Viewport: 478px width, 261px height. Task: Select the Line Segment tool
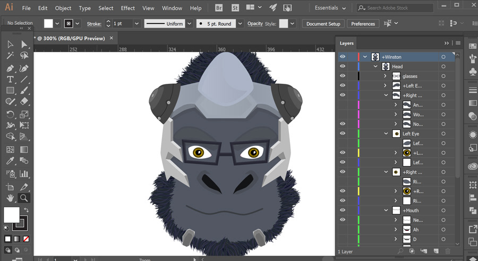[x=24, y=80]
